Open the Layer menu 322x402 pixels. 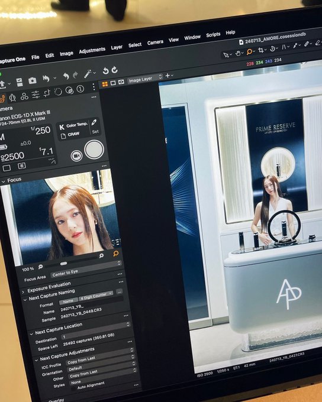[x=117, y=47]
